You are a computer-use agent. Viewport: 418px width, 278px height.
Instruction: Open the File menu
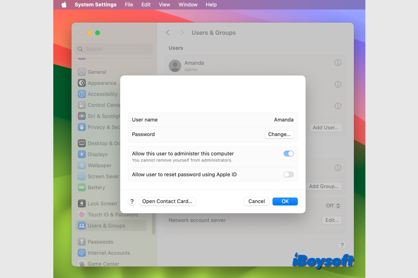click(x=129, y=5)
